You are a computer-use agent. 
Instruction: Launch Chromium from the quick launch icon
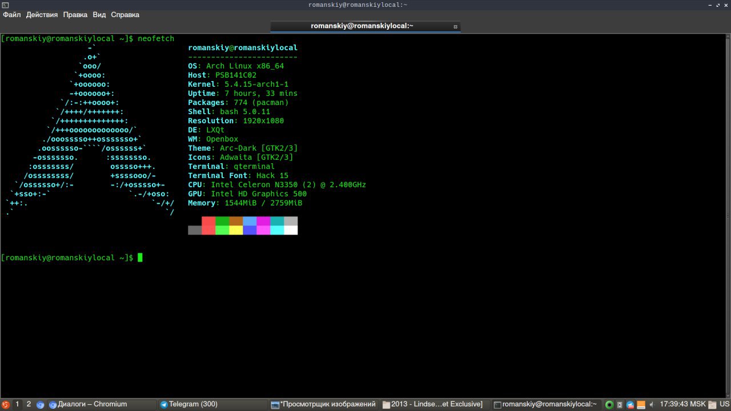click(x=40, y=405)
